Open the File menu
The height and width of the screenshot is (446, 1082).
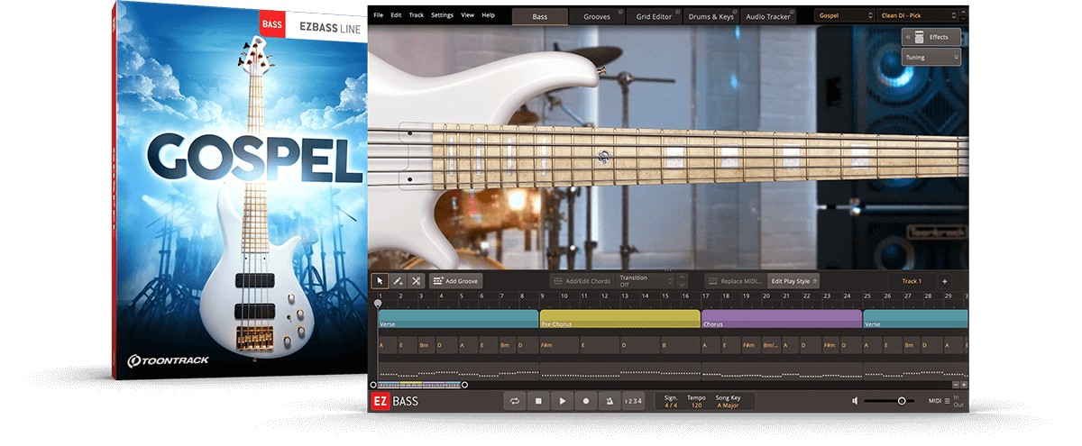(x=378, y=15)
